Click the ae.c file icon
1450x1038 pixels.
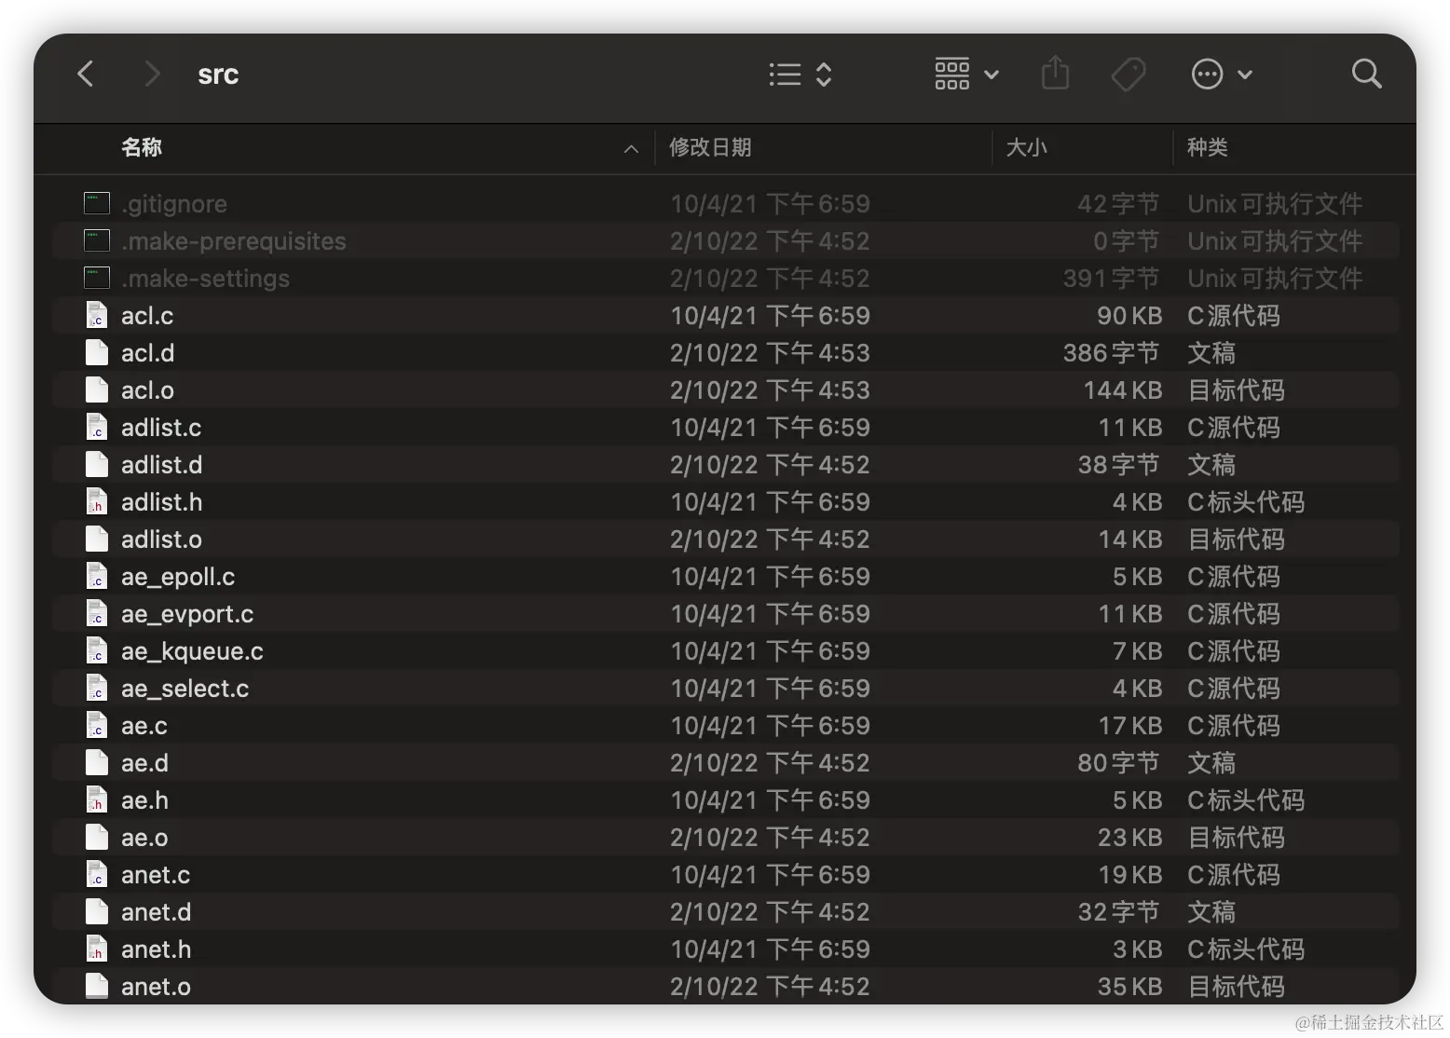point(97,725)
